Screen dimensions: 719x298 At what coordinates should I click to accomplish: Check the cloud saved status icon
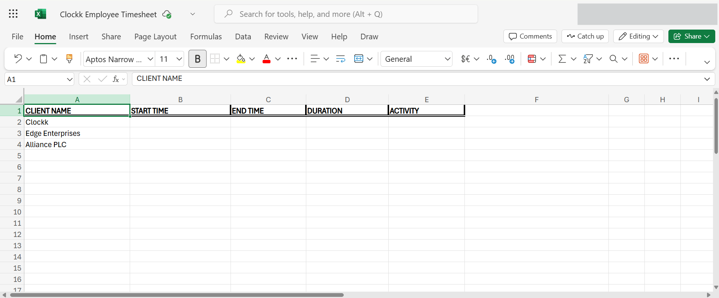[x=167, y=14]
